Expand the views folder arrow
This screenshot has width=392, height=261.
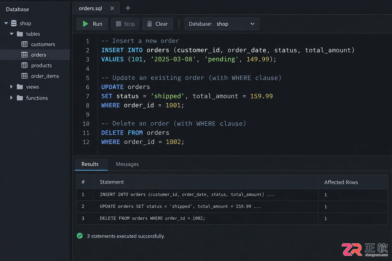(11, 87)
